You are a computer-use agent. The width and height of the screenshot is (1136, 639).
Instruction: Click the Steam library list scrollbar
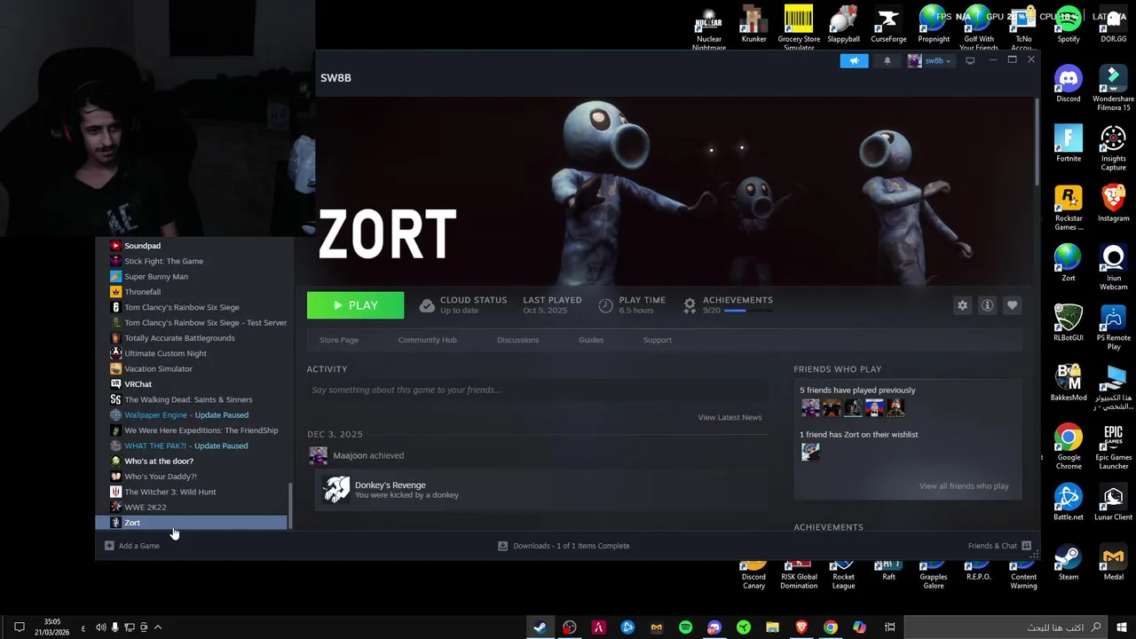point(290,506)
